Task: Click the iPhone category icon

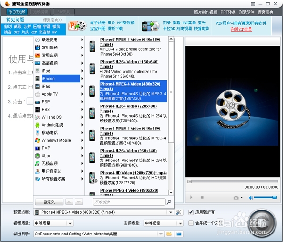Action: 37,79
